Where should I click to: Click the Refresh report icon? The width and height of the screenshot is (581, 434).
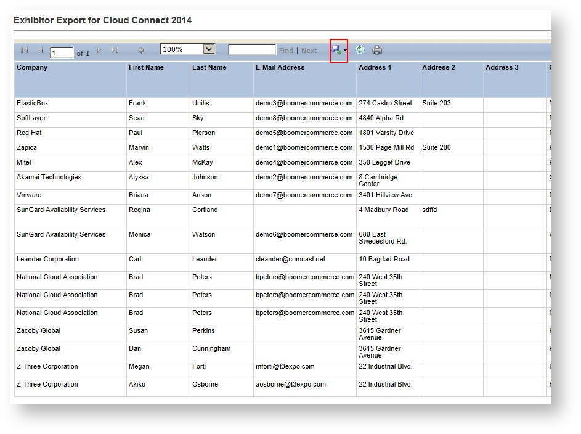(x=360, y=50)
